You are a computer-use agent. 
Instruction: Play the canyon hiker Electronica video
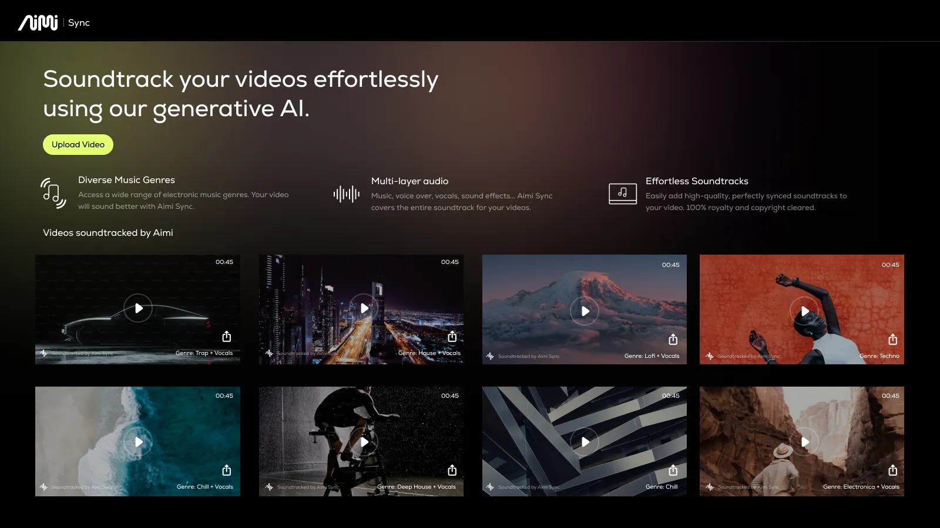[x=805, y=442]
